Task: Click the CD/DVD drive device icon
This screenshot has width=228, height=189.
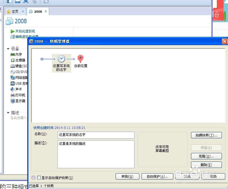Action: 12,72
